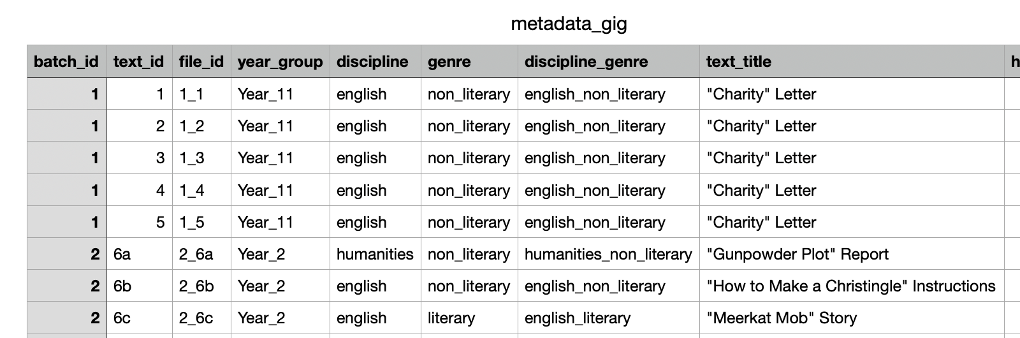Select the file_id cell reading 2_6c

click(196, 318)
